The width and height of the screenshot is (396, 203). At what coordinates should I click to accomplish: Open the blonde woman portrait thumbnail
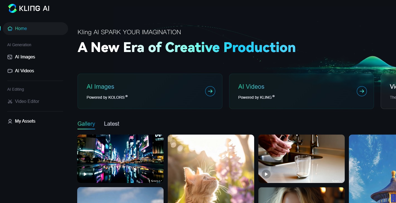tap(301, 195)
